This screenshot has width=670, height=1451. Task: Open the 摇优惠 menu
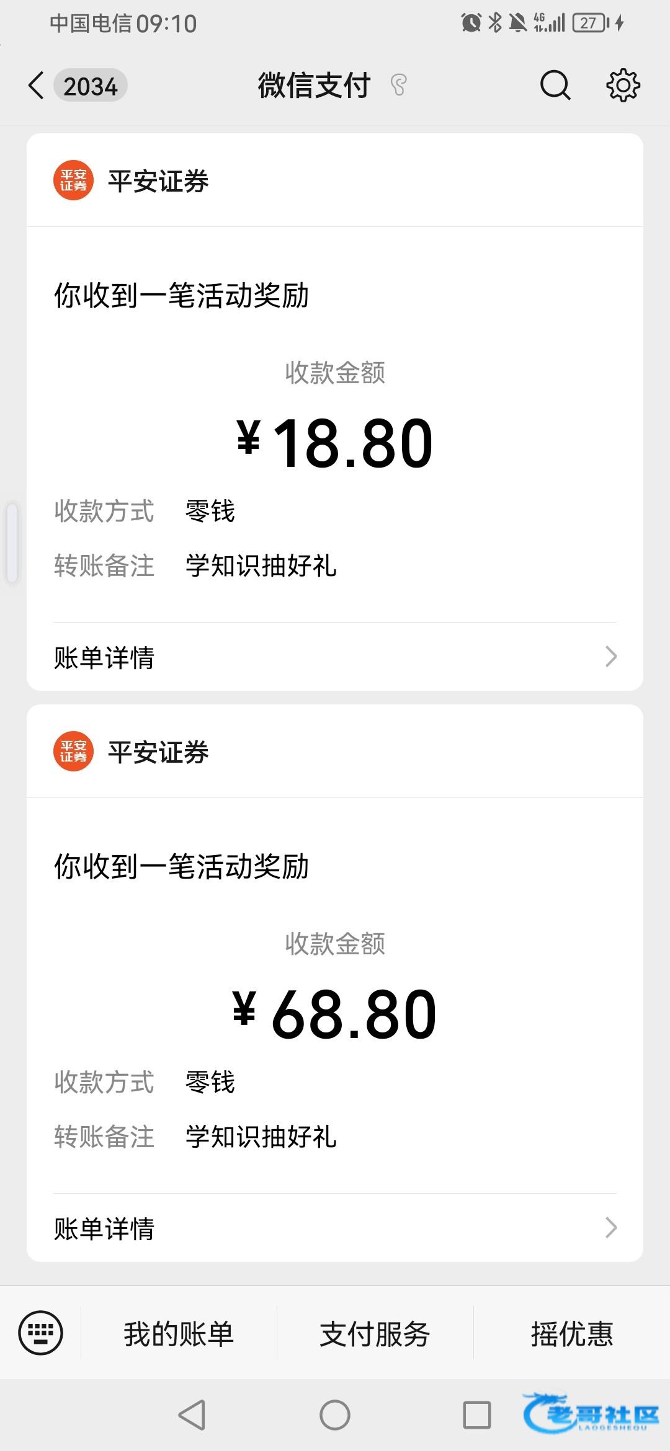571,1334
